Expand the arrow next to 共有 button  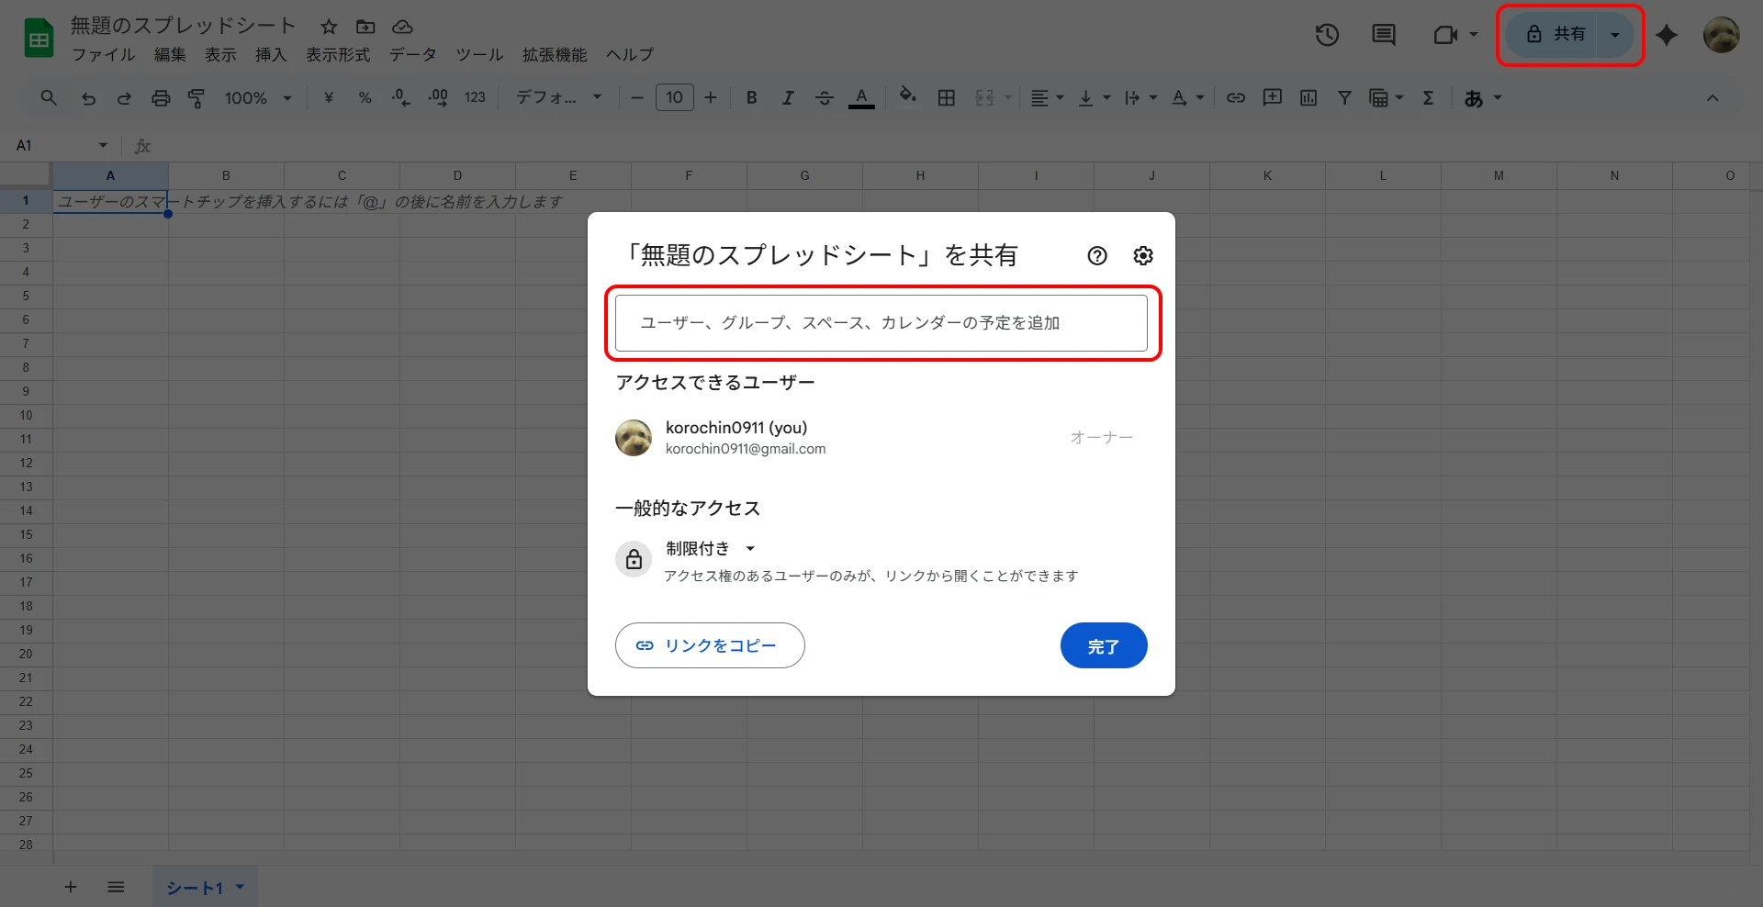pos(1615,35)
